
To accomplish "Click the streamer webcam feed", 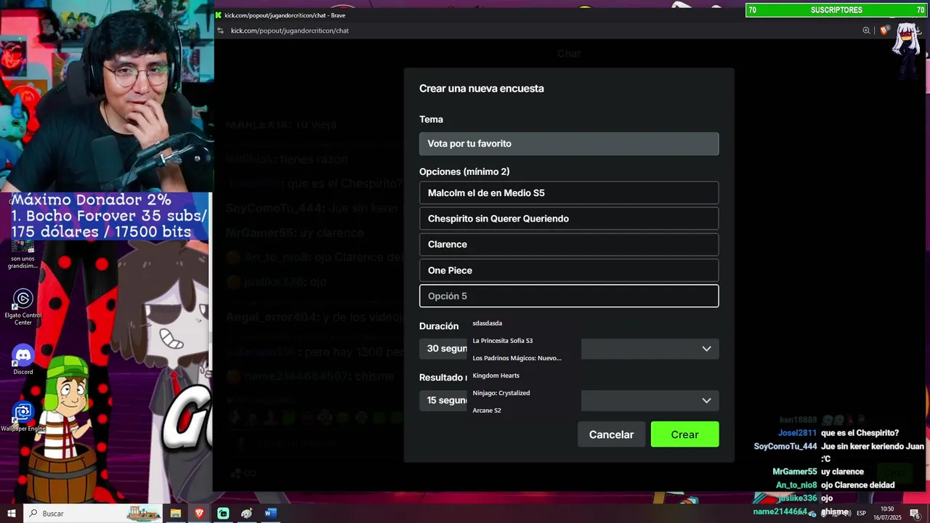I will (107, 96).
